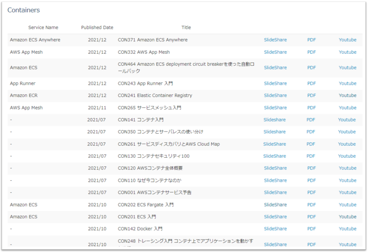This screenshot has width=368, height=252.
Task: Open SlideShare for CON464 deployment circuit breaker
Action: point(275,67)
